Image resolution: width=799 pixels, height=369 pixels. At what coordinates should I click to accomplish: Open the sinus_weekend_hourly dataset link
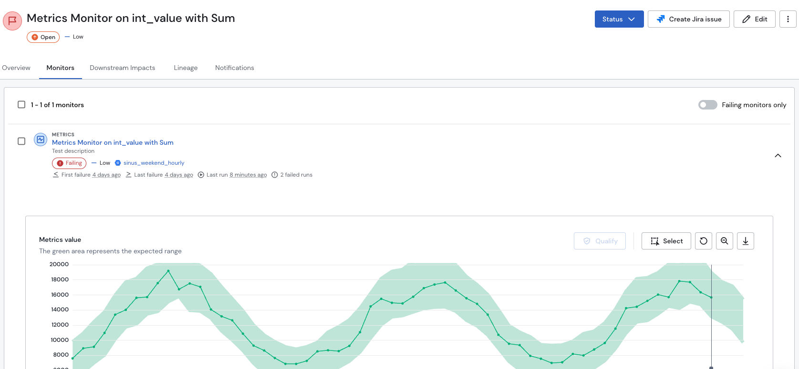pos(154,163)
